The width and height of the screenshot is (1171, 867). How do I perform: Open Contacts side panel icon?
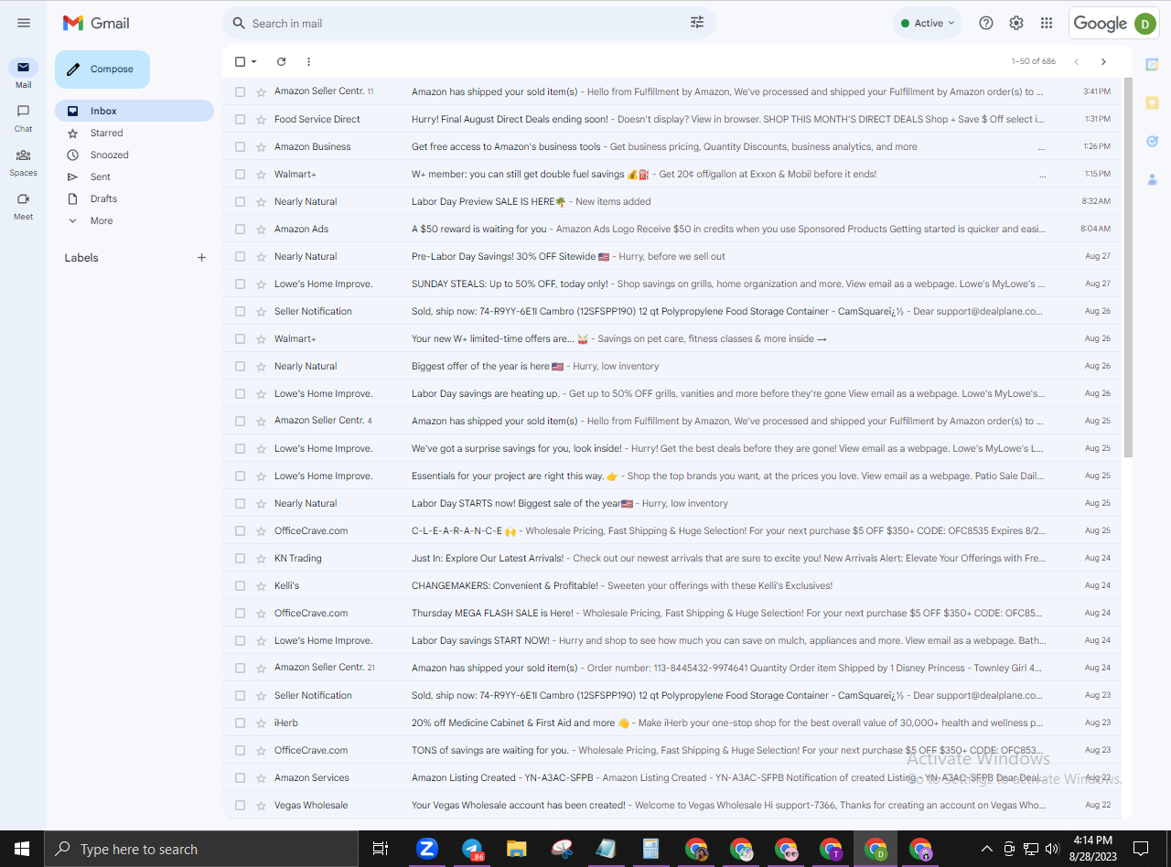click(x=1152, y=179)
